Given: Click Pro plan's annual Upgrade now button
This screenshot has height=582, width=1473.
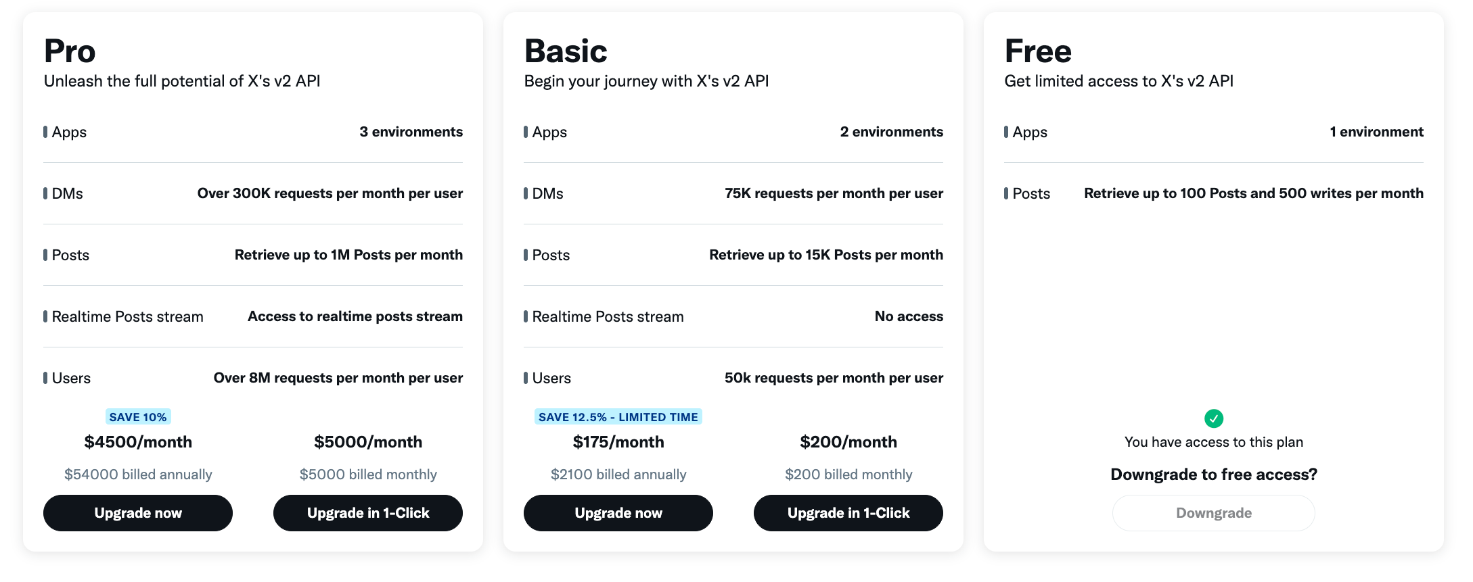Looking at the screenshot, I should 138,513.
